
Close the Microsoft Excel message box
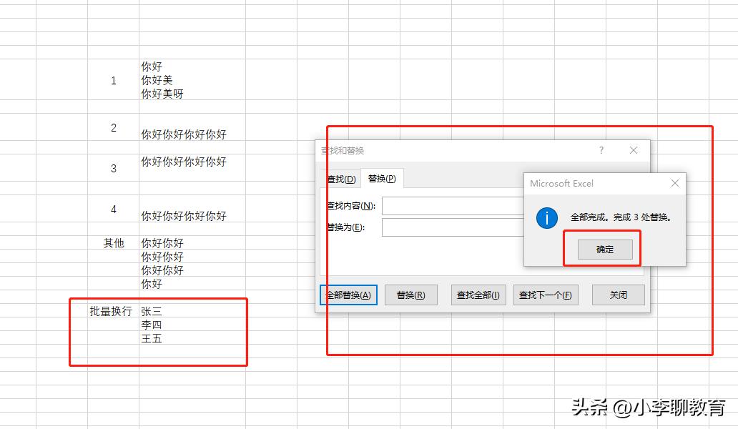tap(674, 183)
